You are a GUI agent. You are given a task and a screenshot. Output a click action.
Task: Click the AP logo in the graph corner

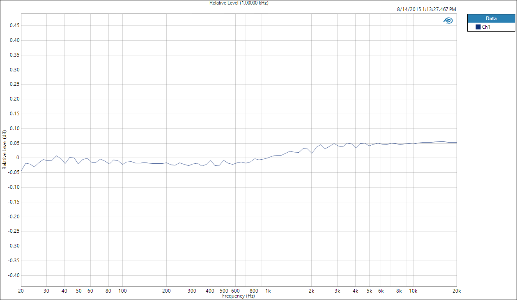click(448, 21)
